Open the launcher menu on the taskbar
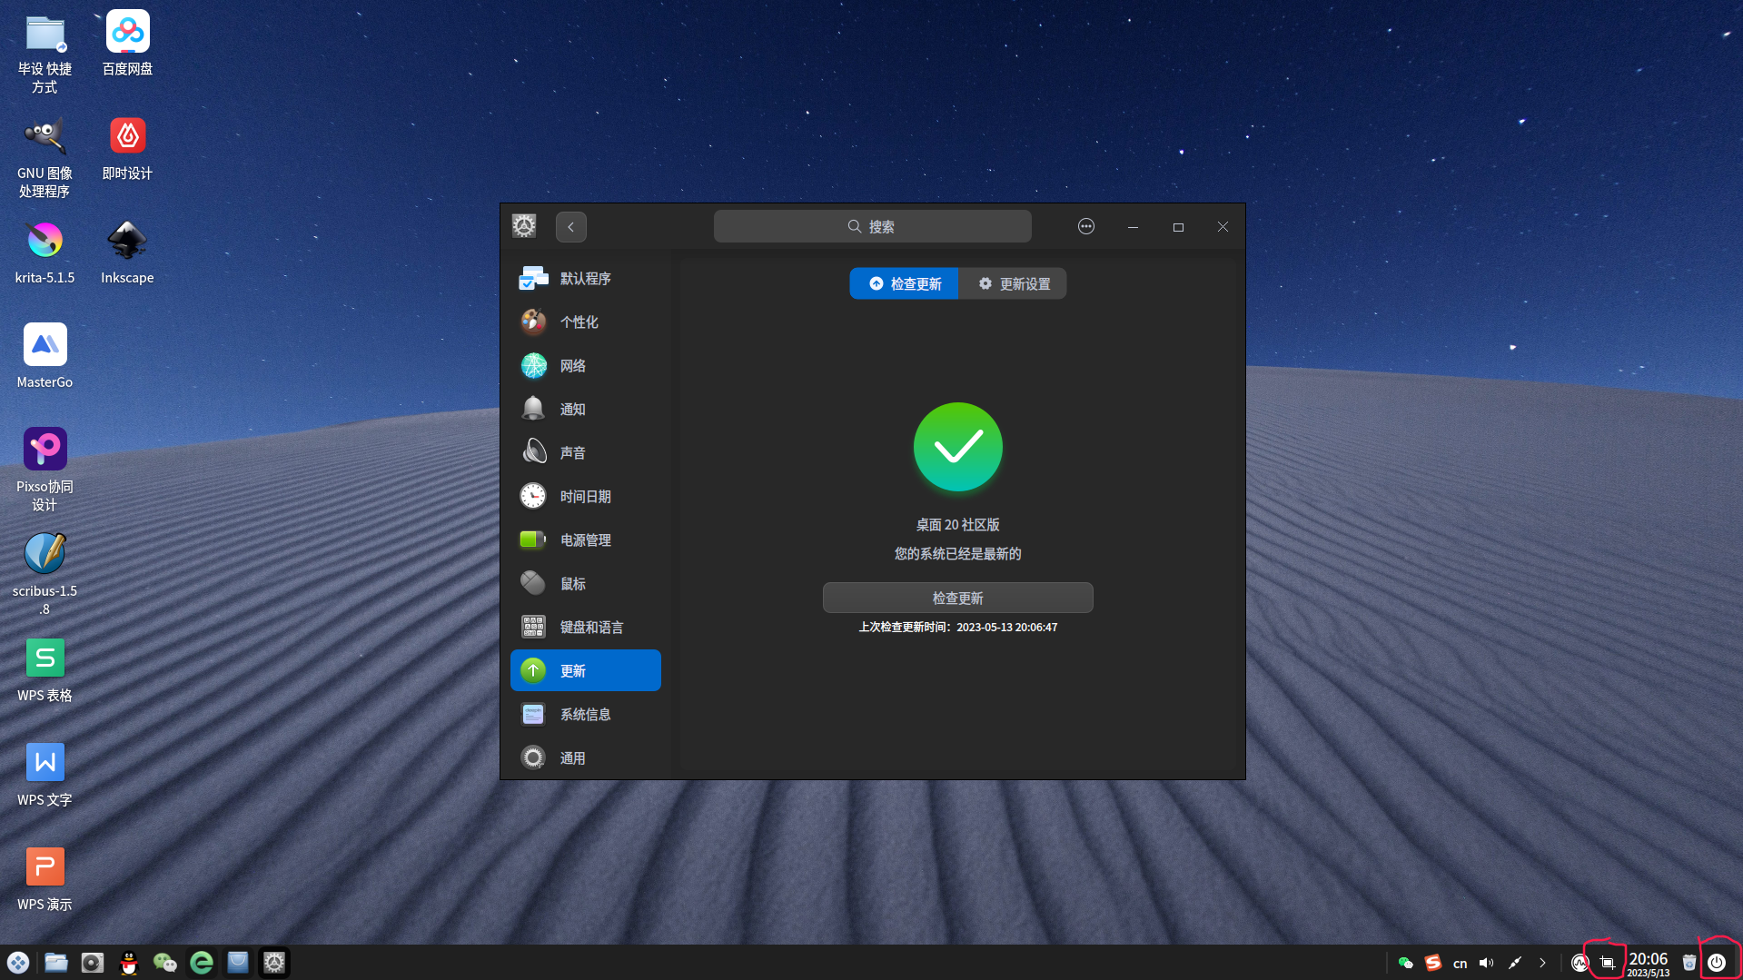 pos(18,963)
